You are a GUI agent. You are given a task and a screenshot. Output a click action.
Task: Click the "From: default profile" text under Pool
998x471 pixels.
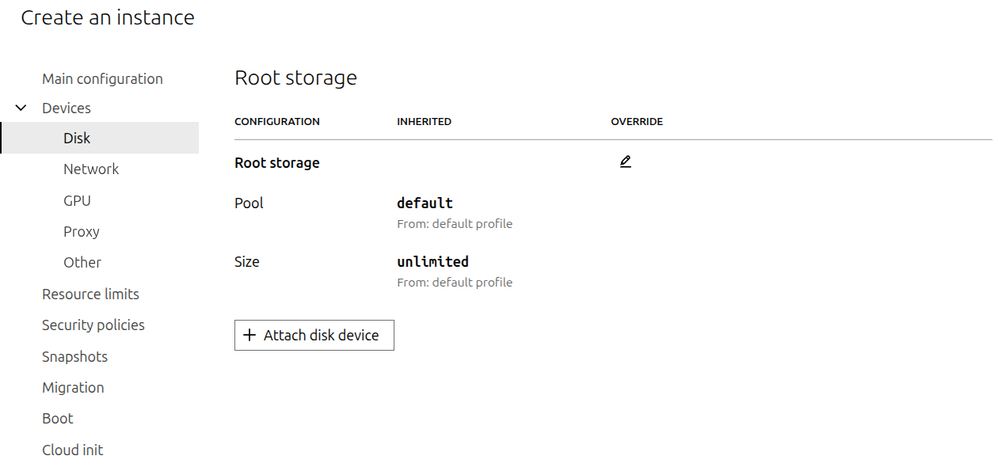coord(455,224)
